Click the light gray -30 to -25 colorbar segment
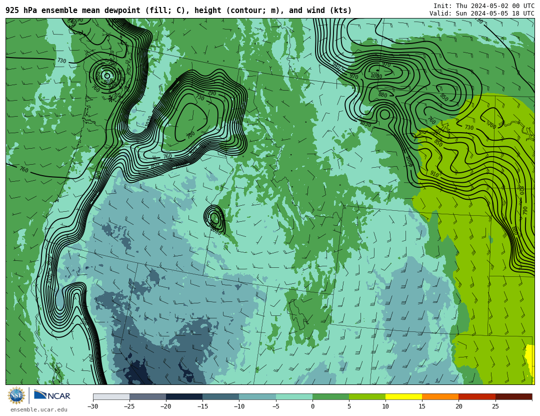540x416 pixels. tap(111, 397)
